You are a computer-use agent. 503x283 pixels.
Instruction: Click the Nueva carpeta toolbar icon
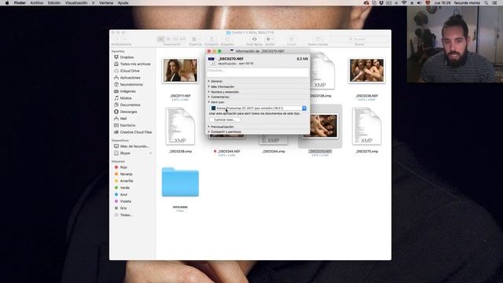click(x=318, y=39)
